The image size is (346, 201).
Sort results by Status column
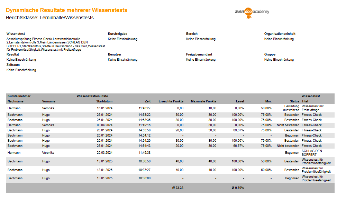point(294,101)
